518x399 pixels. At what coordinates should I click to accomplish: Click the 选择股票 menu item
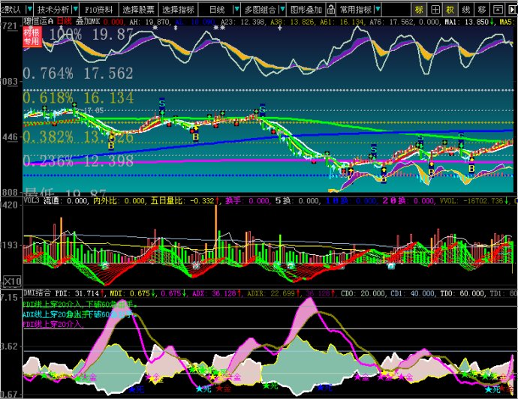138,10
